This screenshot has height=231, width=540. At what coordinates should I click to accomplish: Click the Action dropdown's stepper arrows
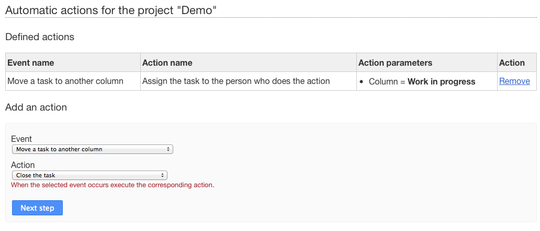coord(162,175)
